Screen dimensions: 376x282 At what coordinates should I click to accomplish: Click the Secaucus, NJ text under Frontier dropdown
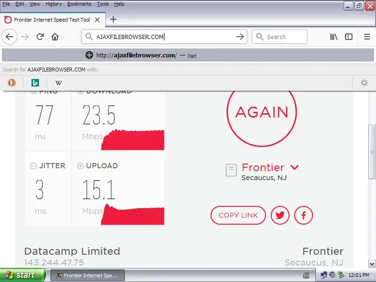(264, 178)
